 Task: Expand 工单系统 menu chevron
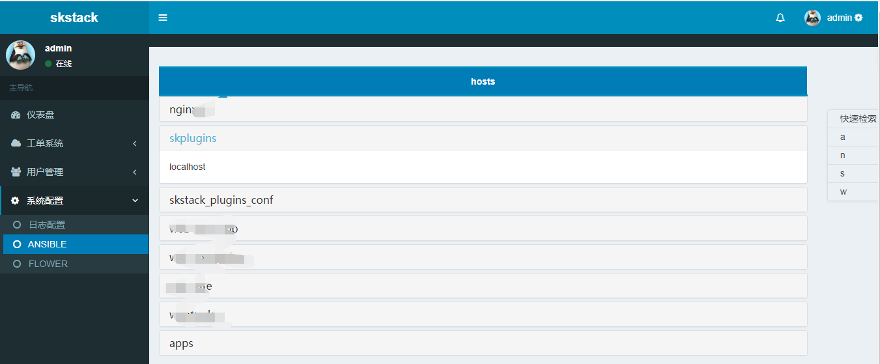(x=135, y=143)
